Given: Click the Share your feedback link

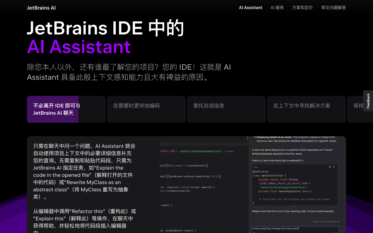Looking at the screenshot, I should coord(324,222).
